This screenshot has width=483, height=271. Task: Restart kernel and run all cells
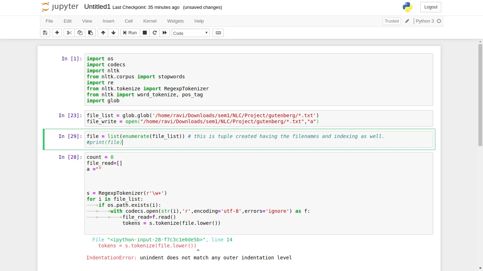click(165, 33)
